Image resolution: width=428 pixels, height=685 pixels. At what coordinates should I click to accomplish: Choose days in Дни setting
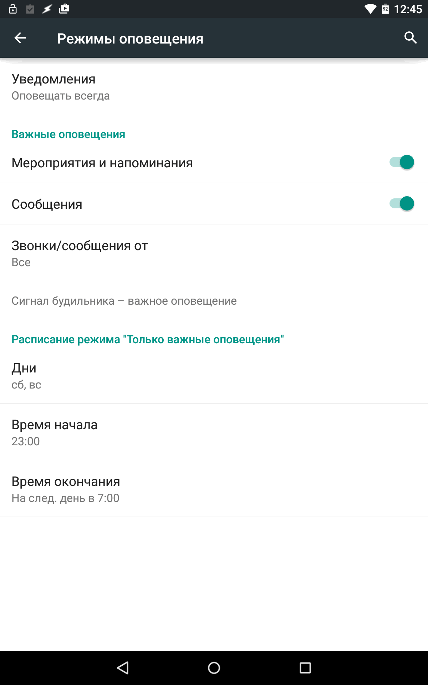click(x=214, y=376)
